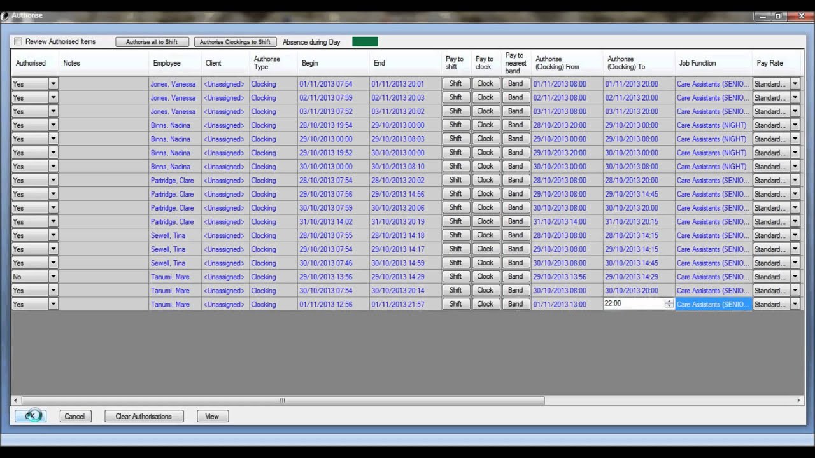Click Band button for Partridge 31/10/2013 14:02 row
This screenshot has height=458, width=815.
tap(515, 221)
